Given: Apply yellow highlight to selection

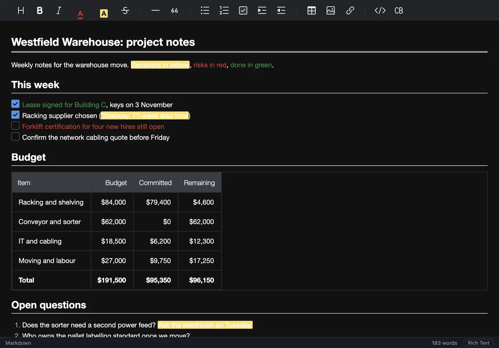Looking at the screenshot, I should coord(104,14).
